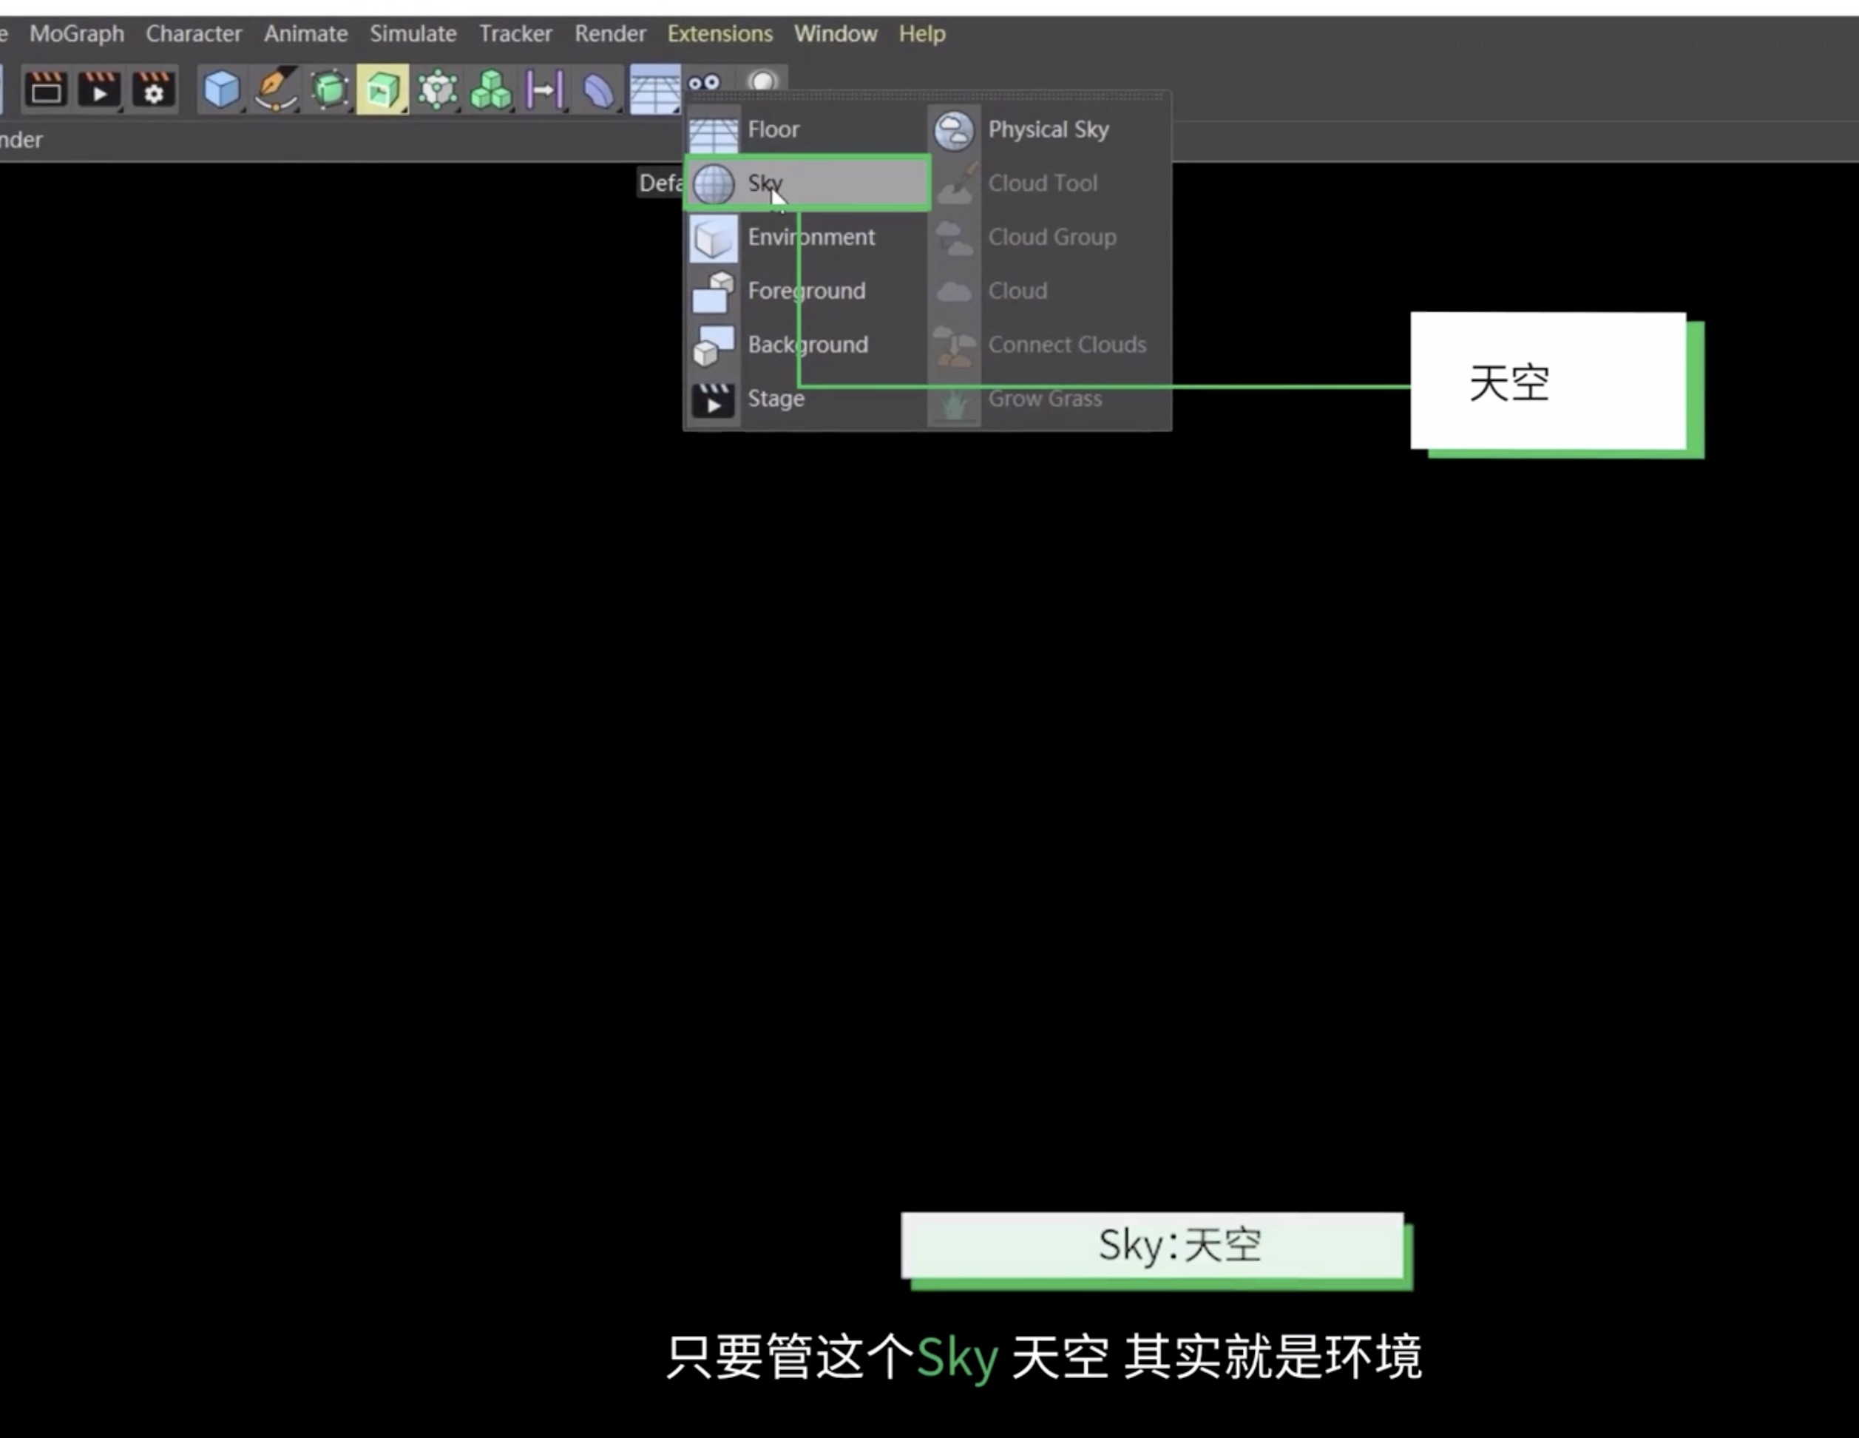1859x1438 pixels.
Task: Open the Window menu
Action: click(x=836, y=34)
